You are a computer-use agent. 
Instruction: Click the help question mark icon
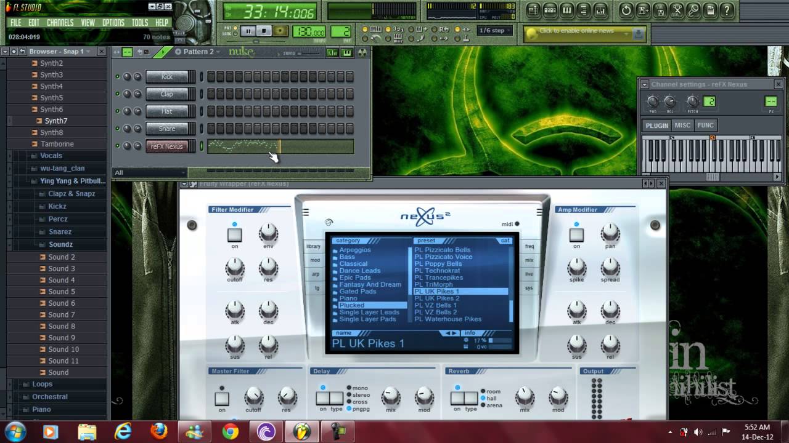click(x=728, y=10)
